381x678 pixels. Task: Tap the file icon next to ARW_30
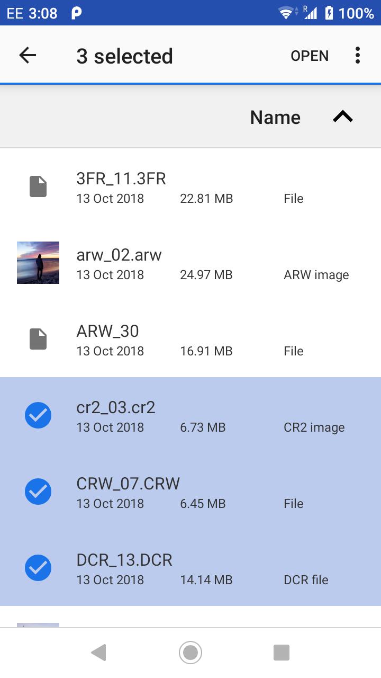[x=38, y=339]
